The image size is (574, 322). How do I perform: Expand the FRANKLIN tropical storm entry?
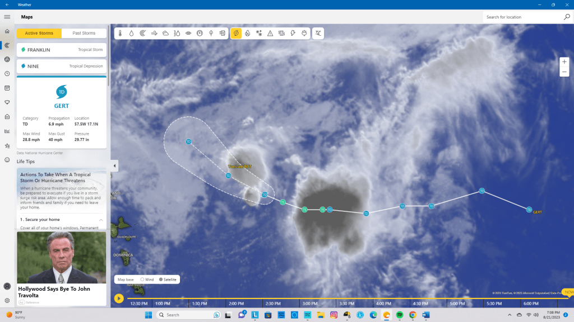pos(62,50)
